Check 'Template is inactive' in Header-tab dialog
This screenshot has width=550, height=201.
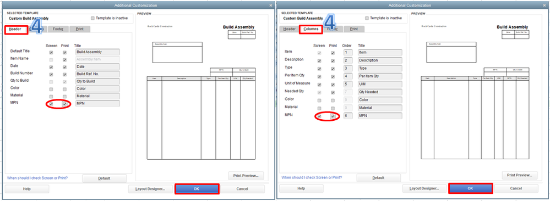[92, 18]
